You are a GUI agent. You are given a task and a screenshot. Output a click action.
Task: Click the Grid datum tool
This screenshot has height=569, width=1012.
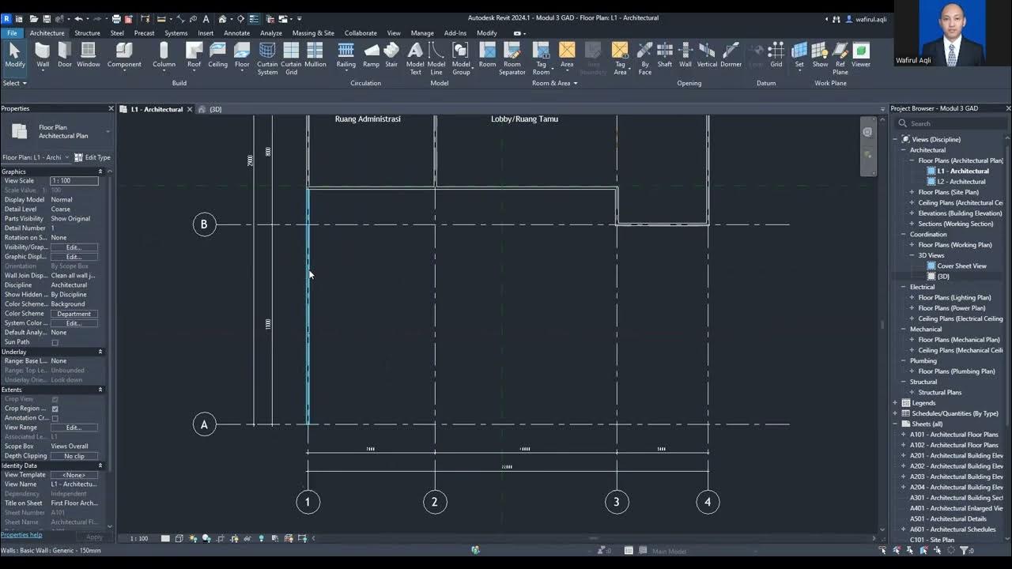(x=776, y=55)
